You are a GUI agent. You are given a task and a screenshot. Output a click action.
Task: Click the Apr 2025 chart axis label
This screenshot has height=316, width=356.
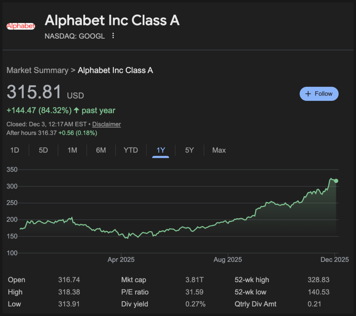tap(121, 260)
